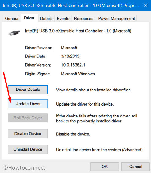Click the window title bar text
This screenshot has width=151, height=173.
(x=70, y=6)
